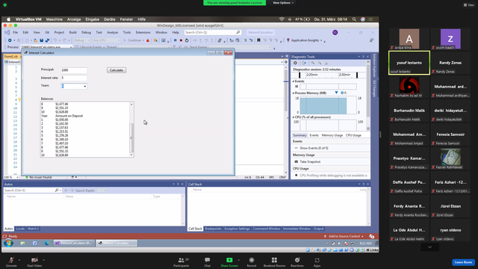Open Diagnostic Tools settings gear

(295, 63)
